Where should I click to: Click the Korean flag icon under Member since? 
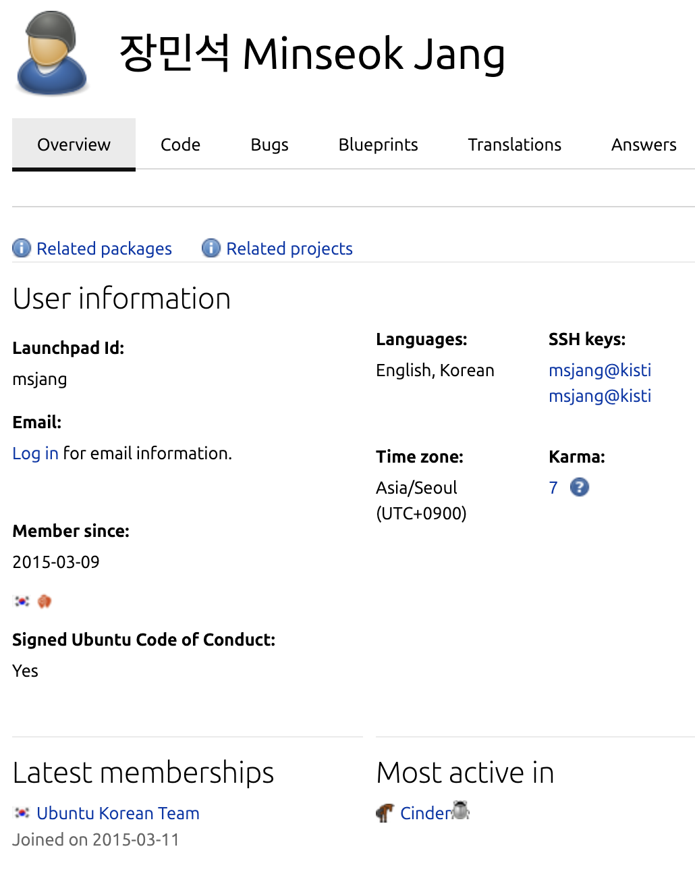tap(22, 601)
